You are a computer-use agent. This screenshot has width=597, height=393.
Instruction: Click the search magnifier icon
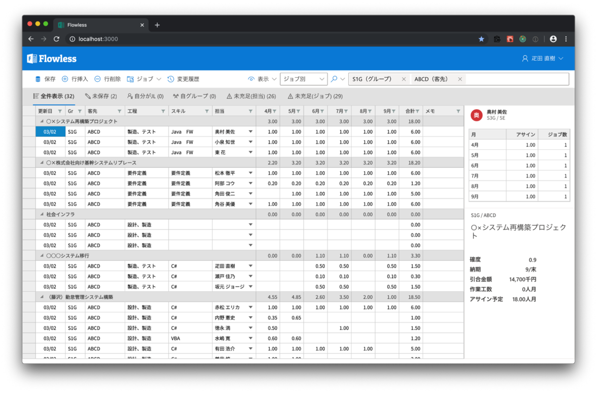pos(334,79)
